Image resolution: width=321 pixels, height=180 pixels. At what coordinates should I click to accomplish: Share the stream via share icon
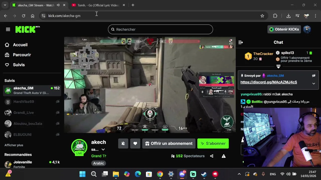212,156
